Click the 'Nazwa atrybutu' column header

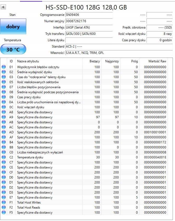point(28,61)
